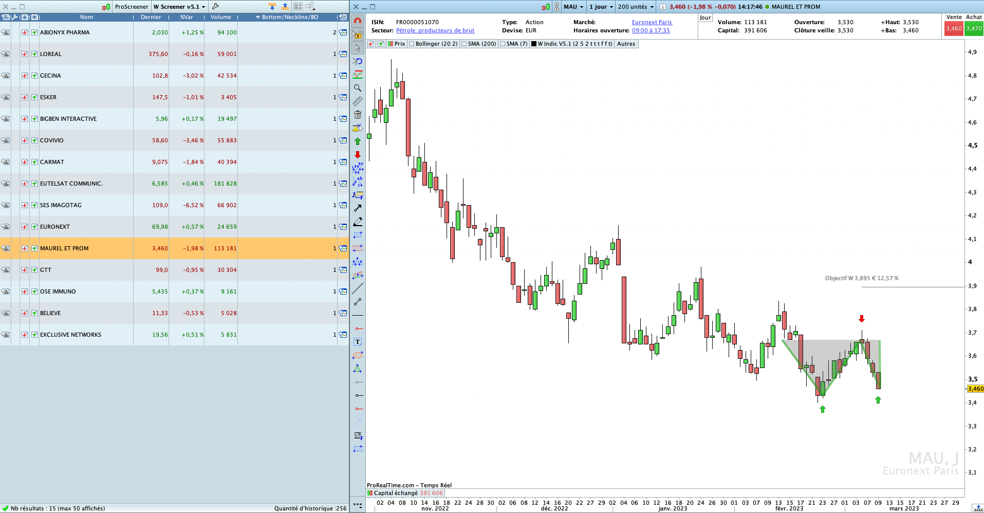Toggle the SMA (7) checkbox
Screen dimensions: 984x513
tap(503, 44)
